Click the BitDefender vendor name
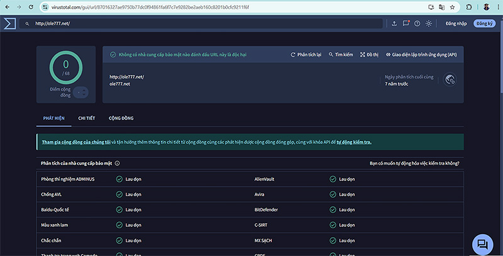503x256 pixels. tap(266, 210)
